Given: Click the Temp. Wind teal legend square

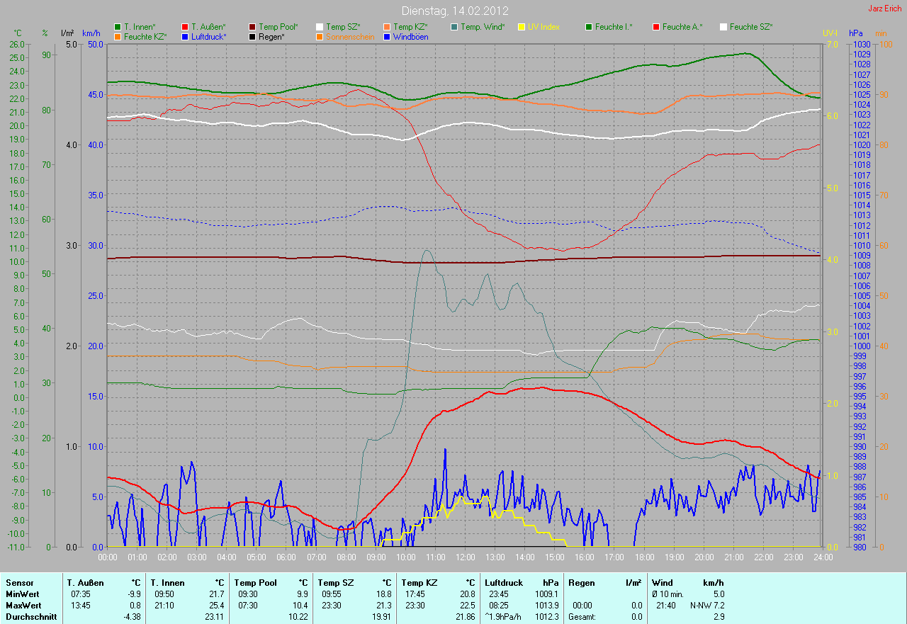Looking at the screenshot, I should (x=454, y=27).
